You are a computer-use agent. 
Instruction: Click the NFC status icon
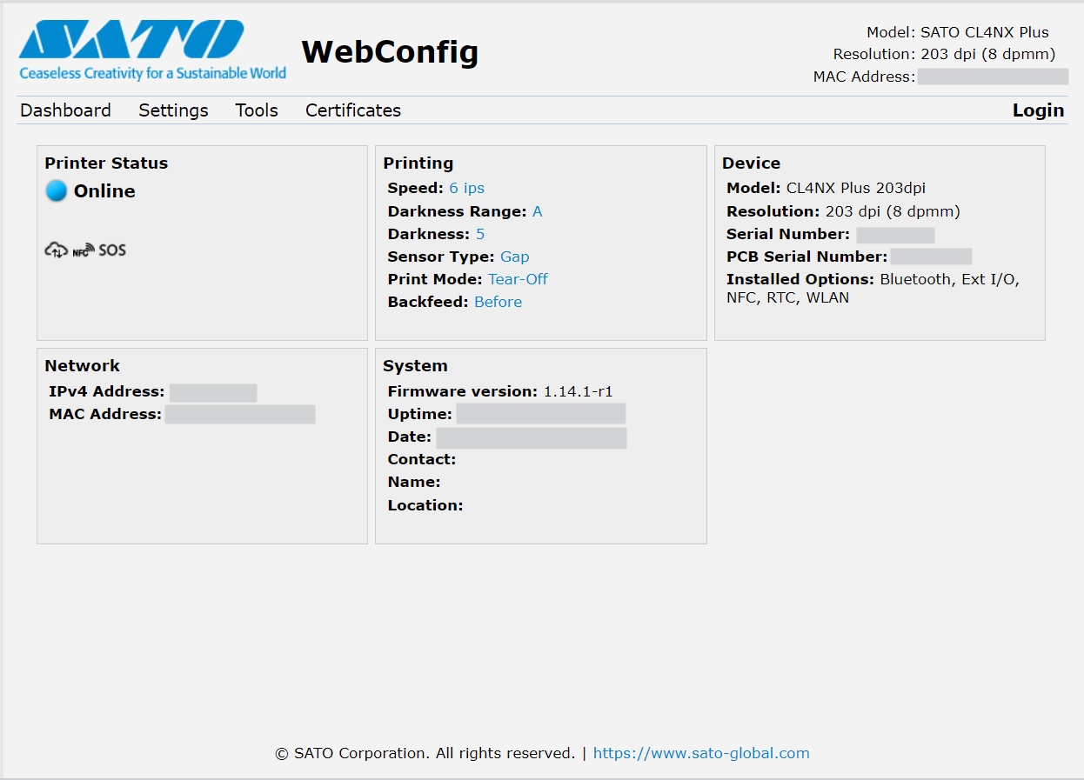tap(83, 251)
